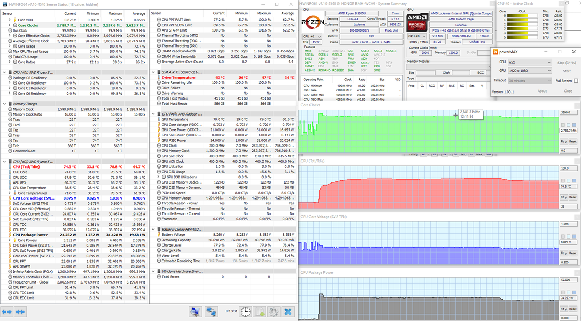Click the Start button in powerMAX

point(567,71)
